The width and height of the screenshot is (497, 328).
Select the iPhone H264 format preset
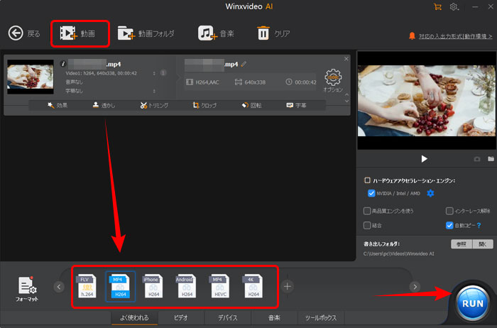pyautogui.click(x=151, y=285)
